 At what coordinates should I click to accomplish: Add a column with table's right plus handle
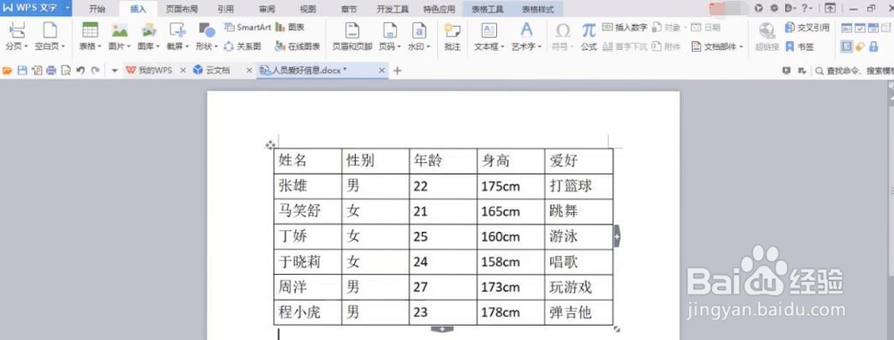coord(616,235)
